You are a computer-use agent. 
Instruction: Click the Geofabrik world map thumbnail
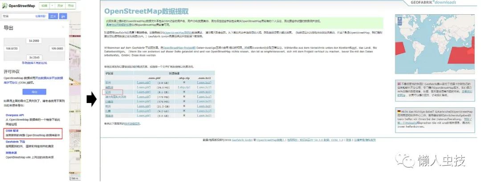coord(434,44)
